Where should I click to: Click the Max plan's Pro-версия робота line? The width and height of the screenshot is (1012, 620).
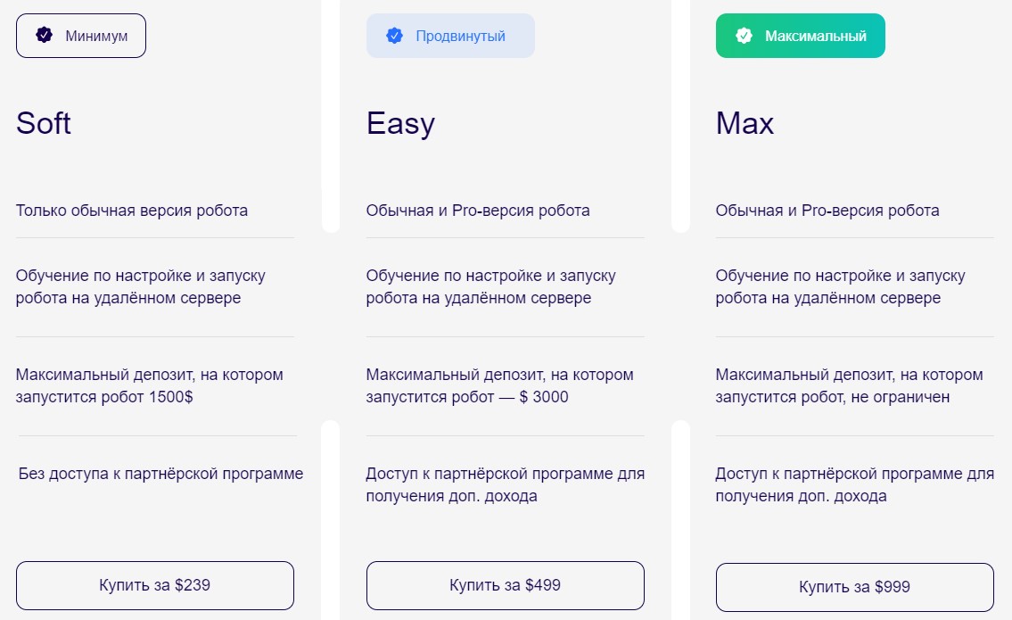point(827,211)
